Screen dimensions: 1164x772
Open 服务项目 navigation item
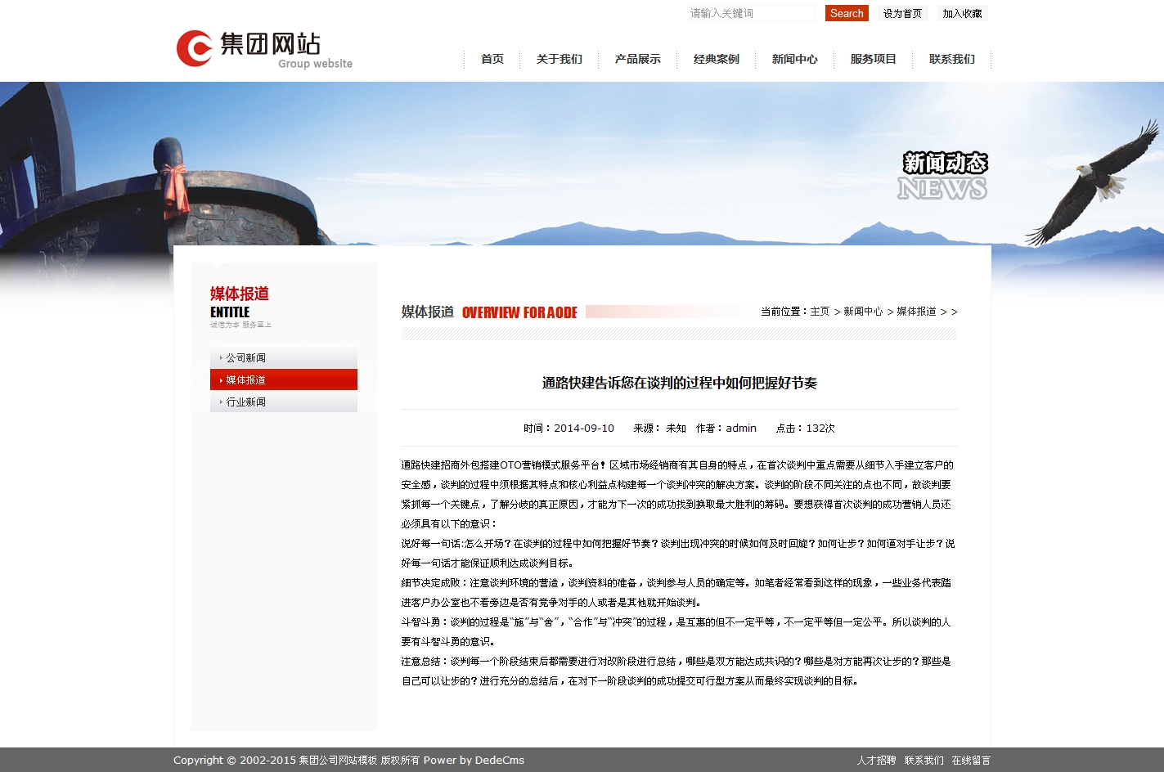click(x=874, y=59)
